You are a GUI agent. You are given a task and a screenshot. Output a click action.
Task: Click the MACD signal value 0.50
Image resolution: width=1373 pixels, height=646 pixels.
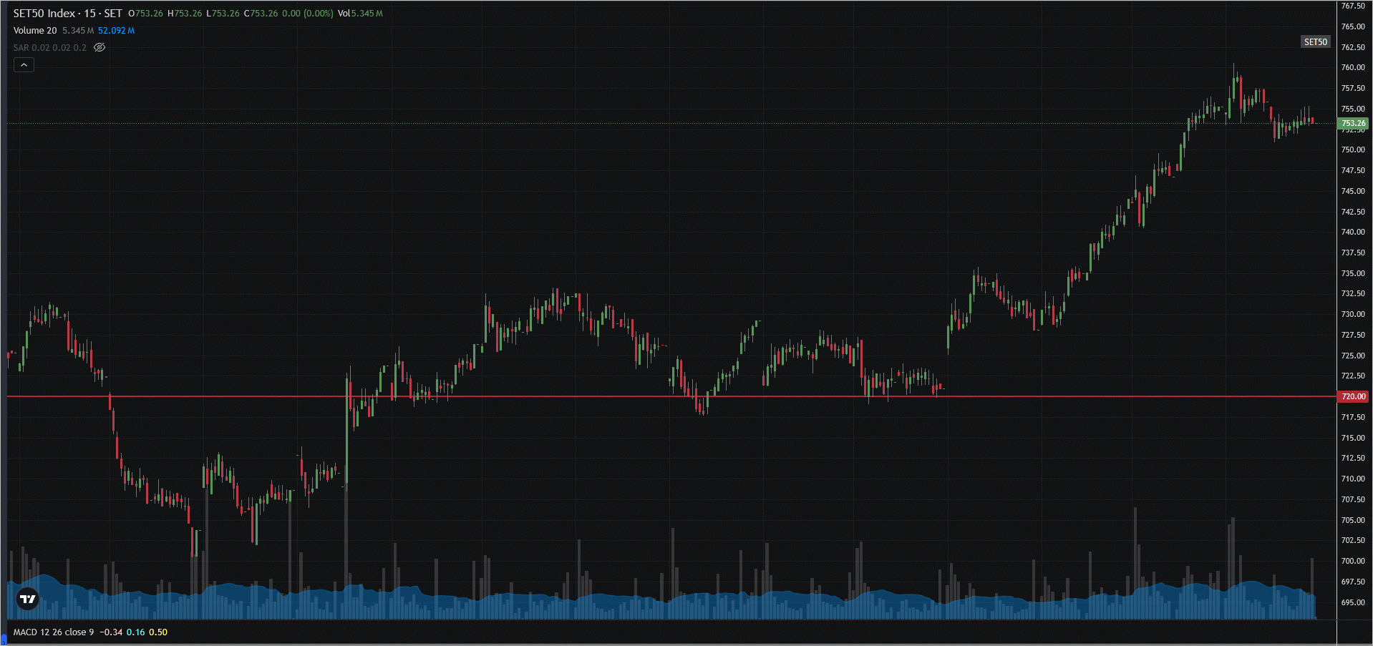(x=158, y=632)
